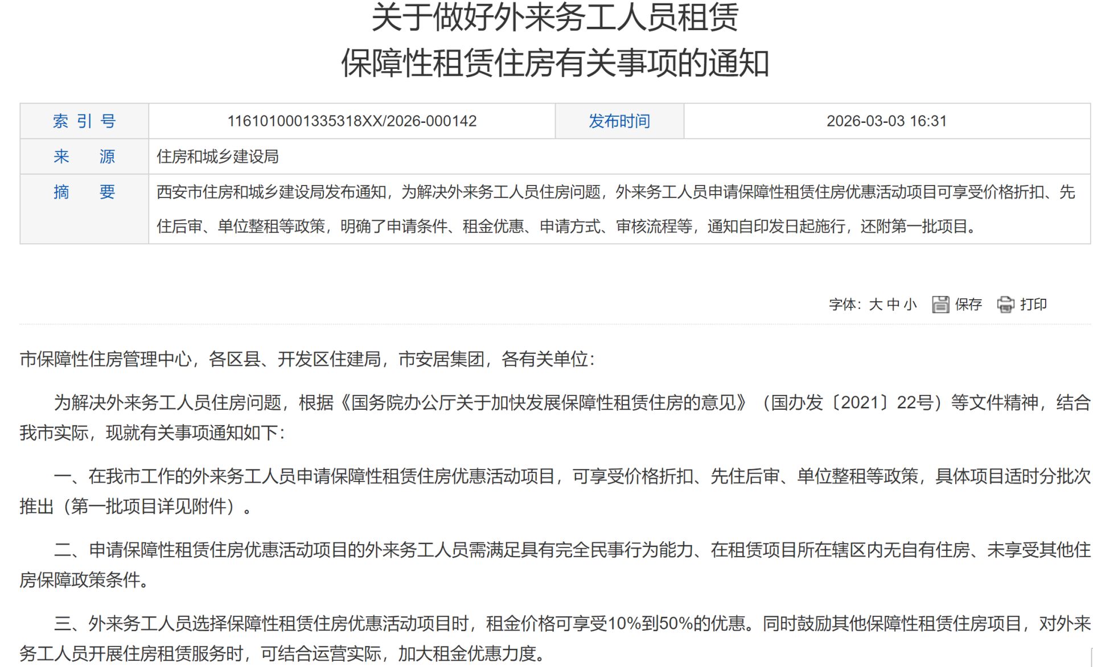This screenshot has width=1093, height=667.
Task: Click the 摘要 label cell
Action: pyautogui.click(x=84, y=192)
